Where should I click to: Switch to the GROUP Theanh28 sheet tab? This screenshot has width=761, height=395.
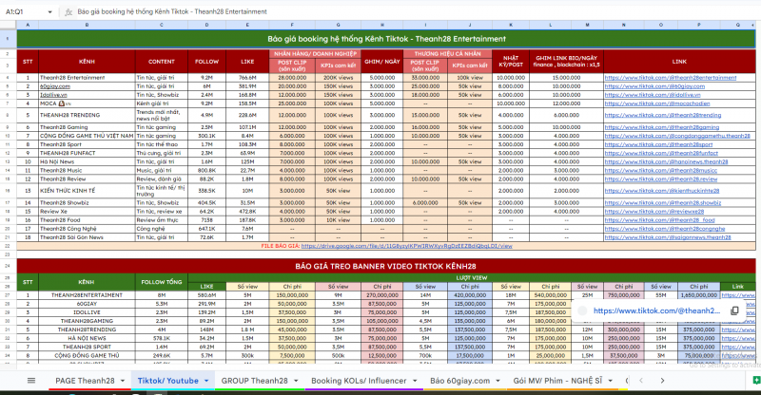254,381
